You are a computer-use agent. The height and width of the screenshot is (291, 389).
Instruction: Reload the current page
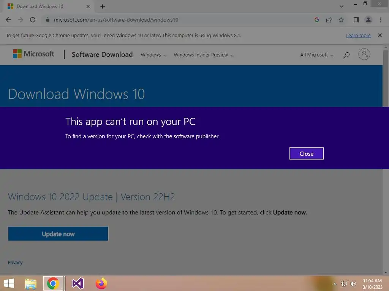(x=33, y=20)
